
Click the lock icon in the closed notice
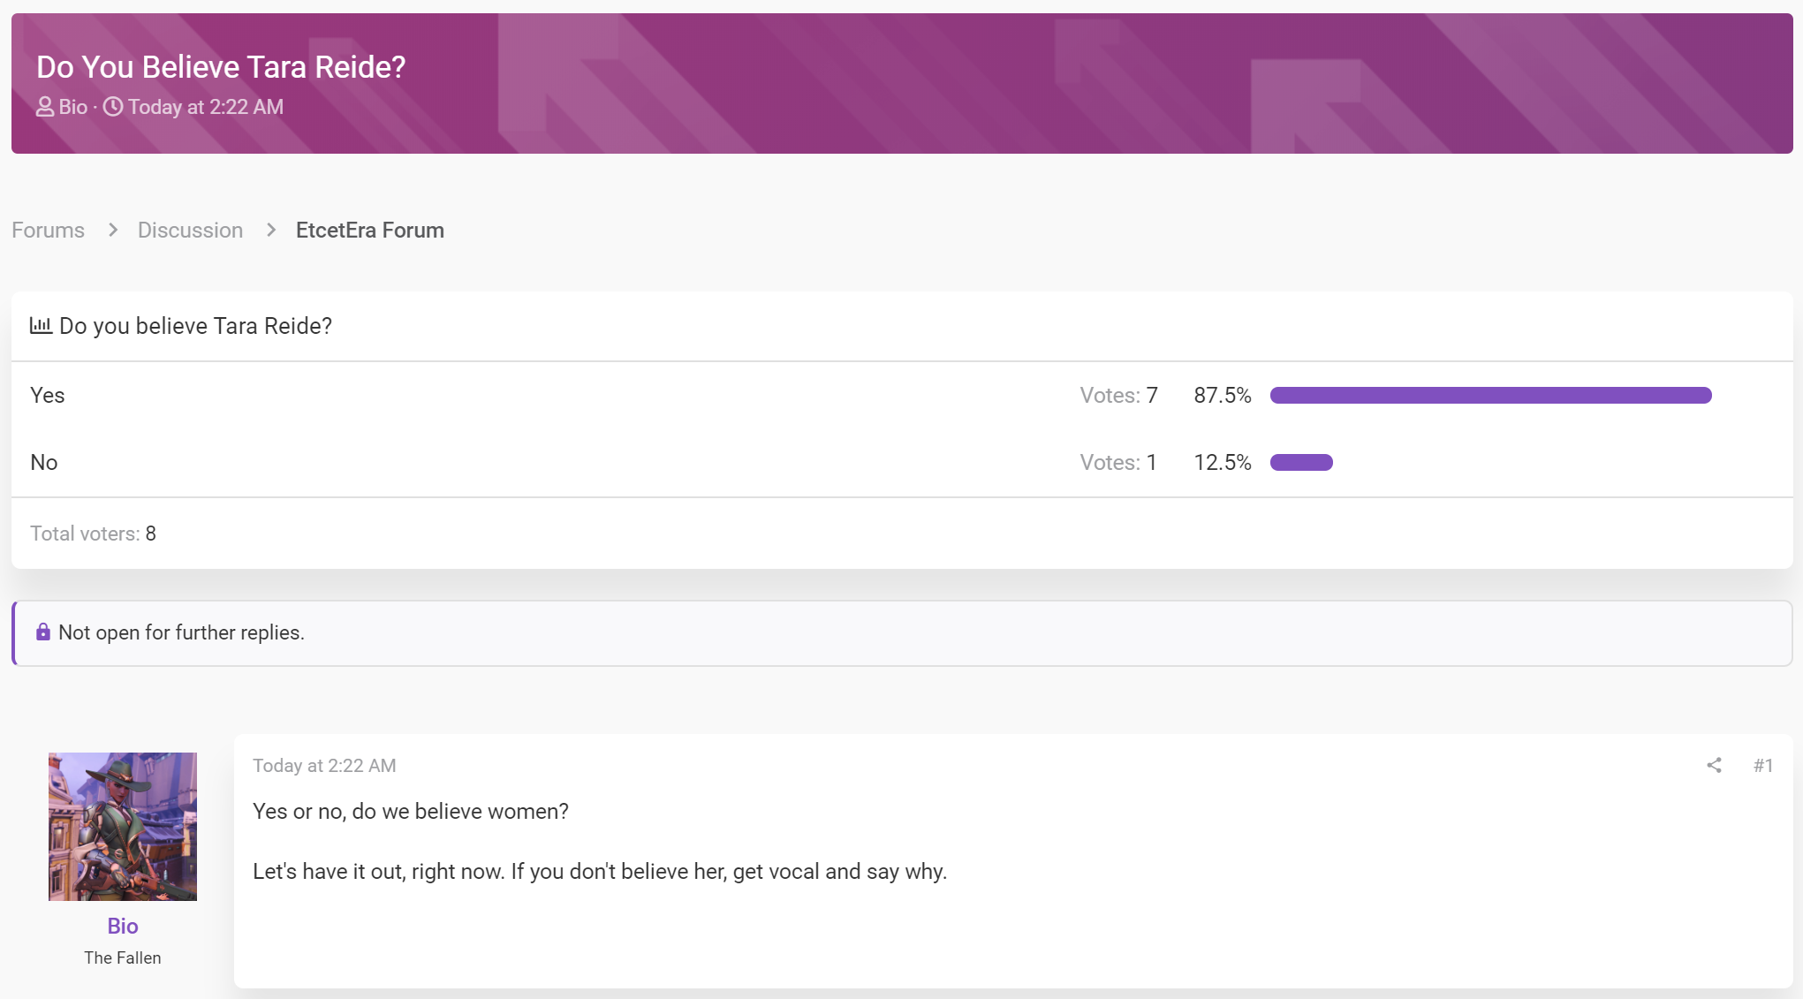tap(42, 632)
